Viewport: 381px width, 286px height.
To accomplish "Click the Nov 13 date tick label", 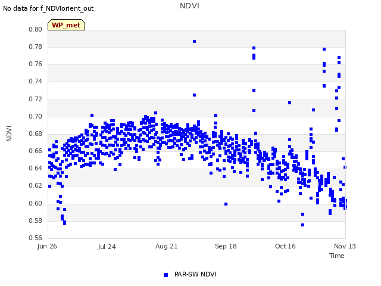I will (x=345, y=246).
